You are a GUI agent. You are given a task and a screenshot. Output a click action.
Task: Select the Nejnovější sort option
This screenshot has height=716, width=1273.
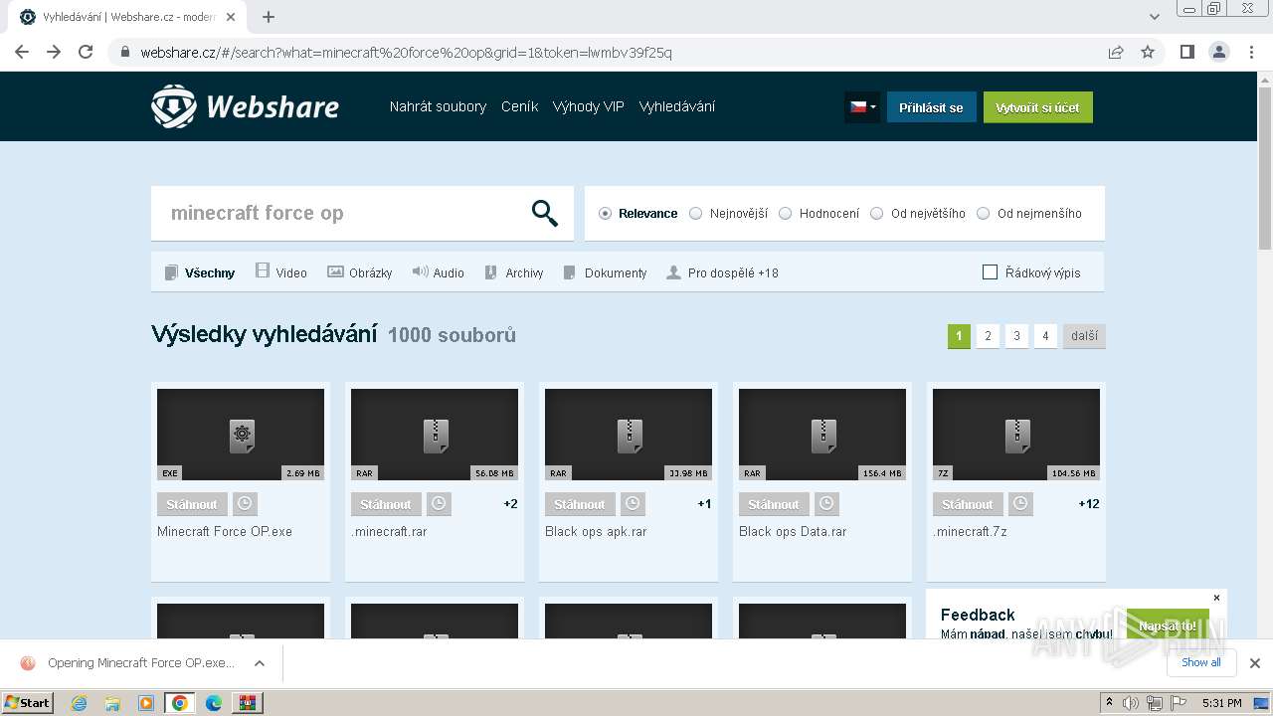pos(696,214)
